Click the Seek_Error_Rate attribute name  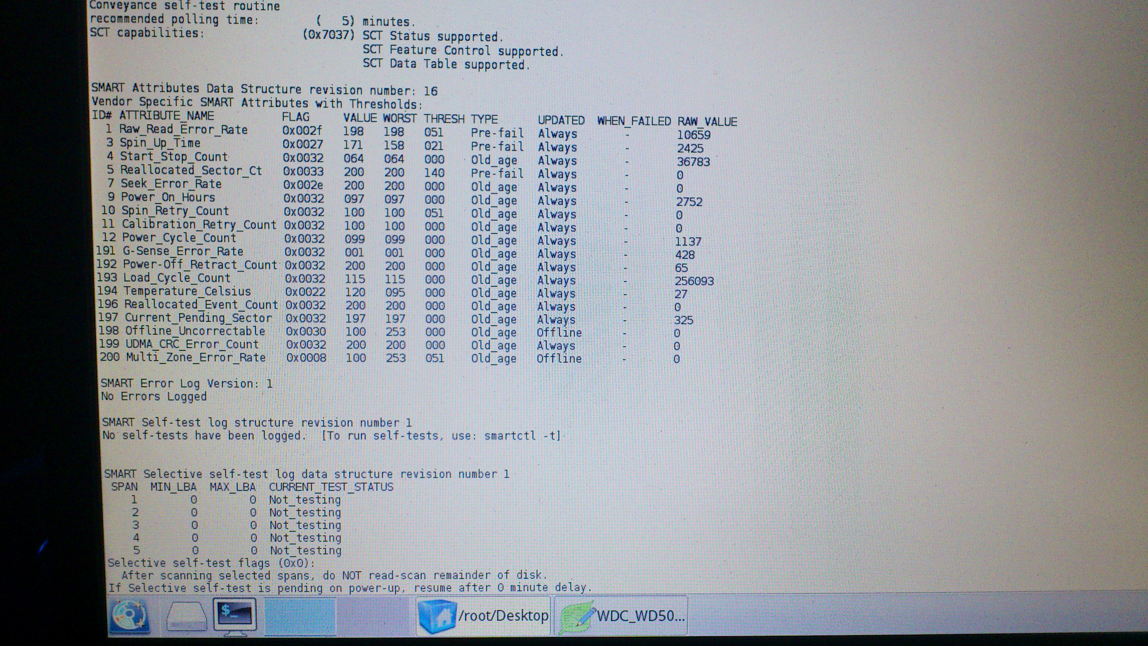[x=171, y=183]
